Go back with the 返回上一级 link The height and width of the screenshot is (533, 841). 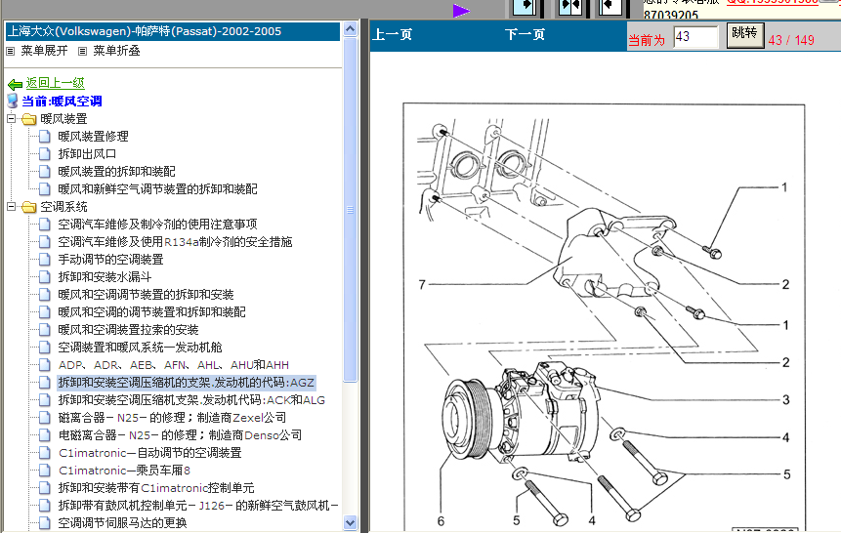coord(56,83)
